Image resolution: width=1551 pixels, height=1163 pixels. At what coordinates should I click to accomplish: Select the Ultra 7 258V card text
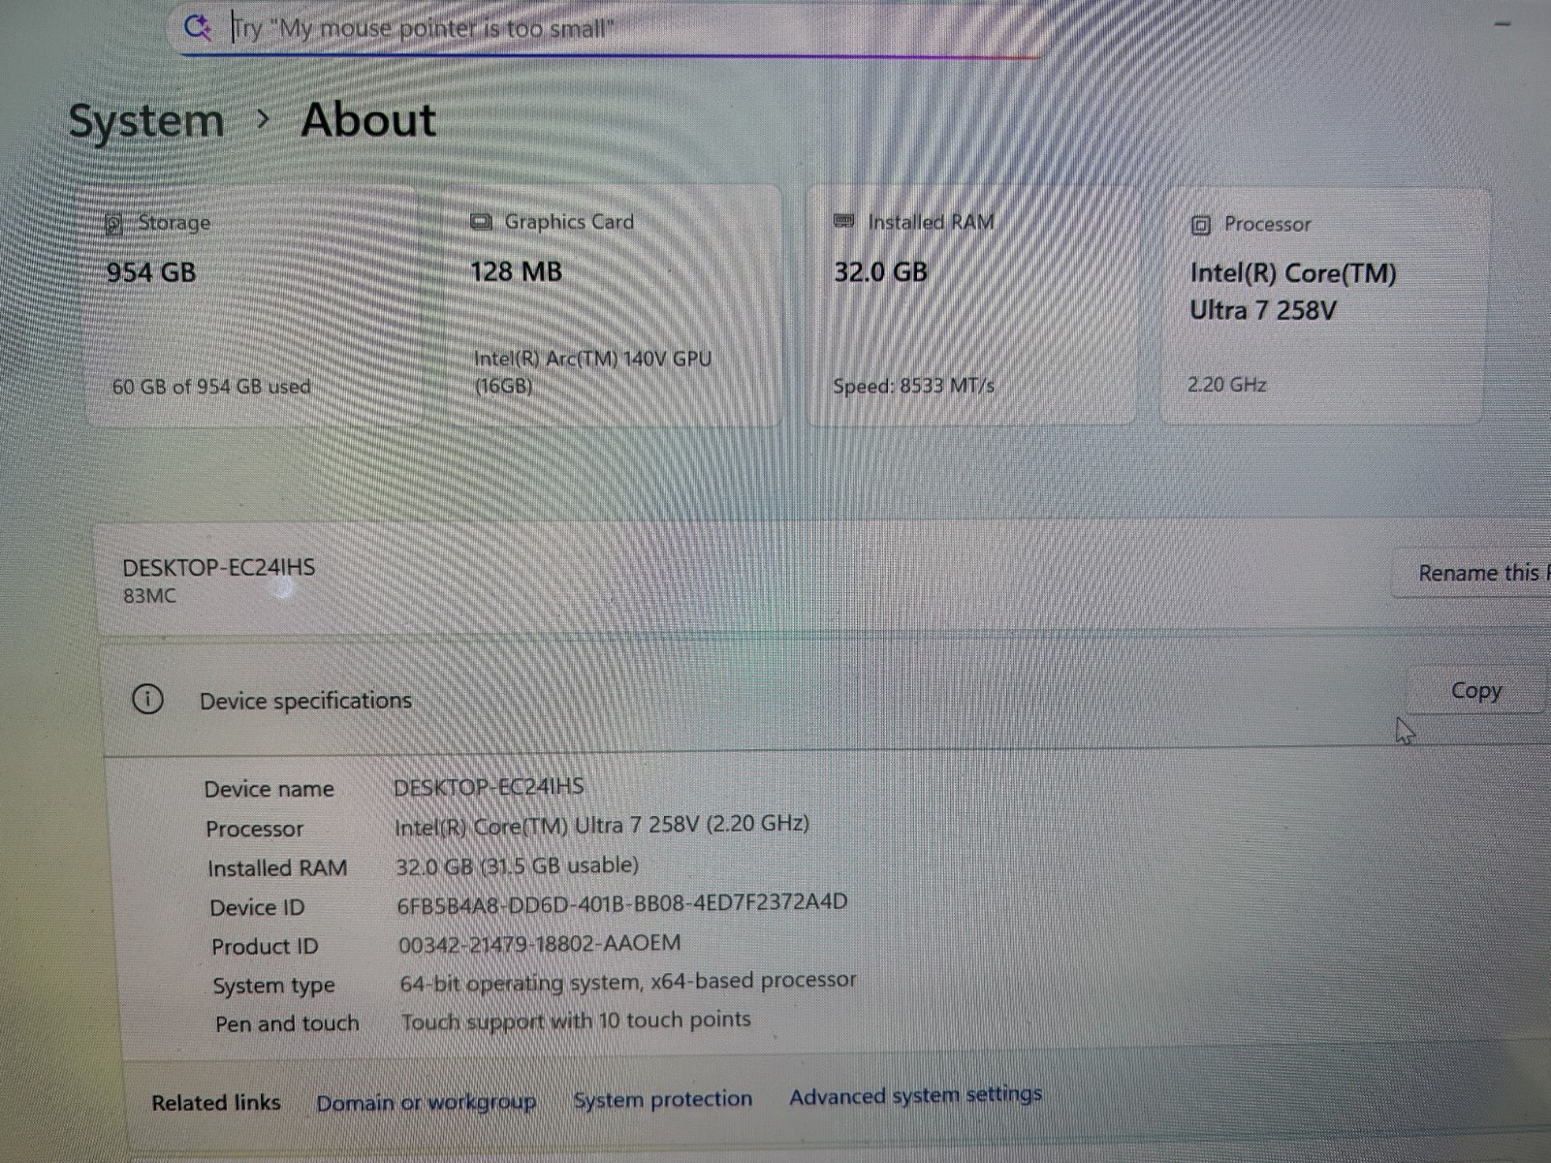pyautogui.click(x=1263, y=310)
